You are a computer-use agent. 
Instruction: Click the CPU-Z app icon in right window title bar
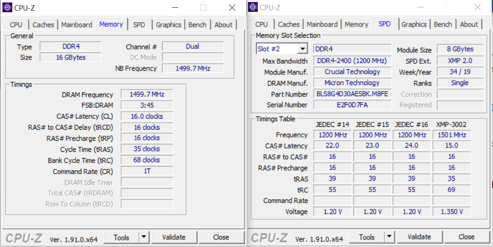[253, 7]
